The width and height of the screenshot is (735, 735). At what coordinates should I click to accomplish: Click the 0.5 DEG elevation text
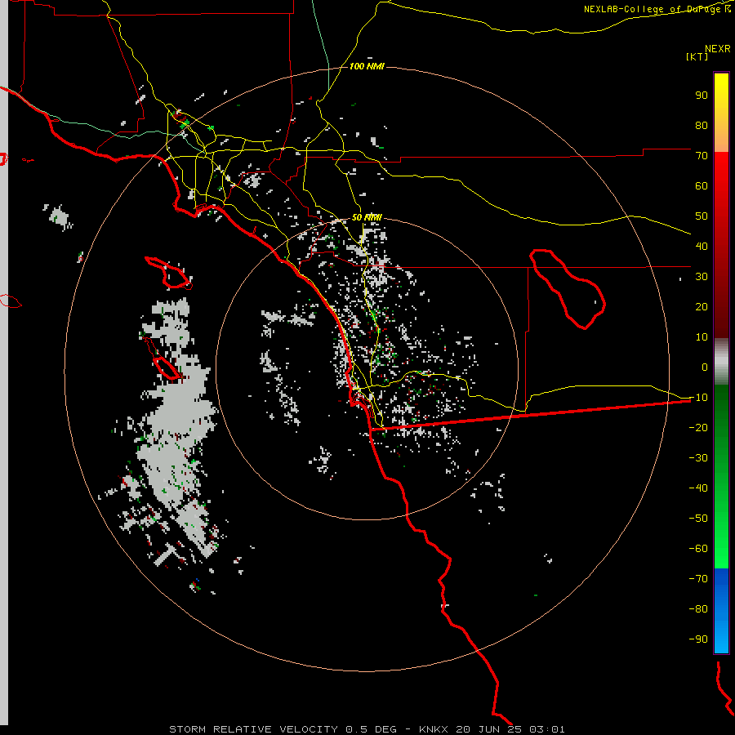coord(372,729)
